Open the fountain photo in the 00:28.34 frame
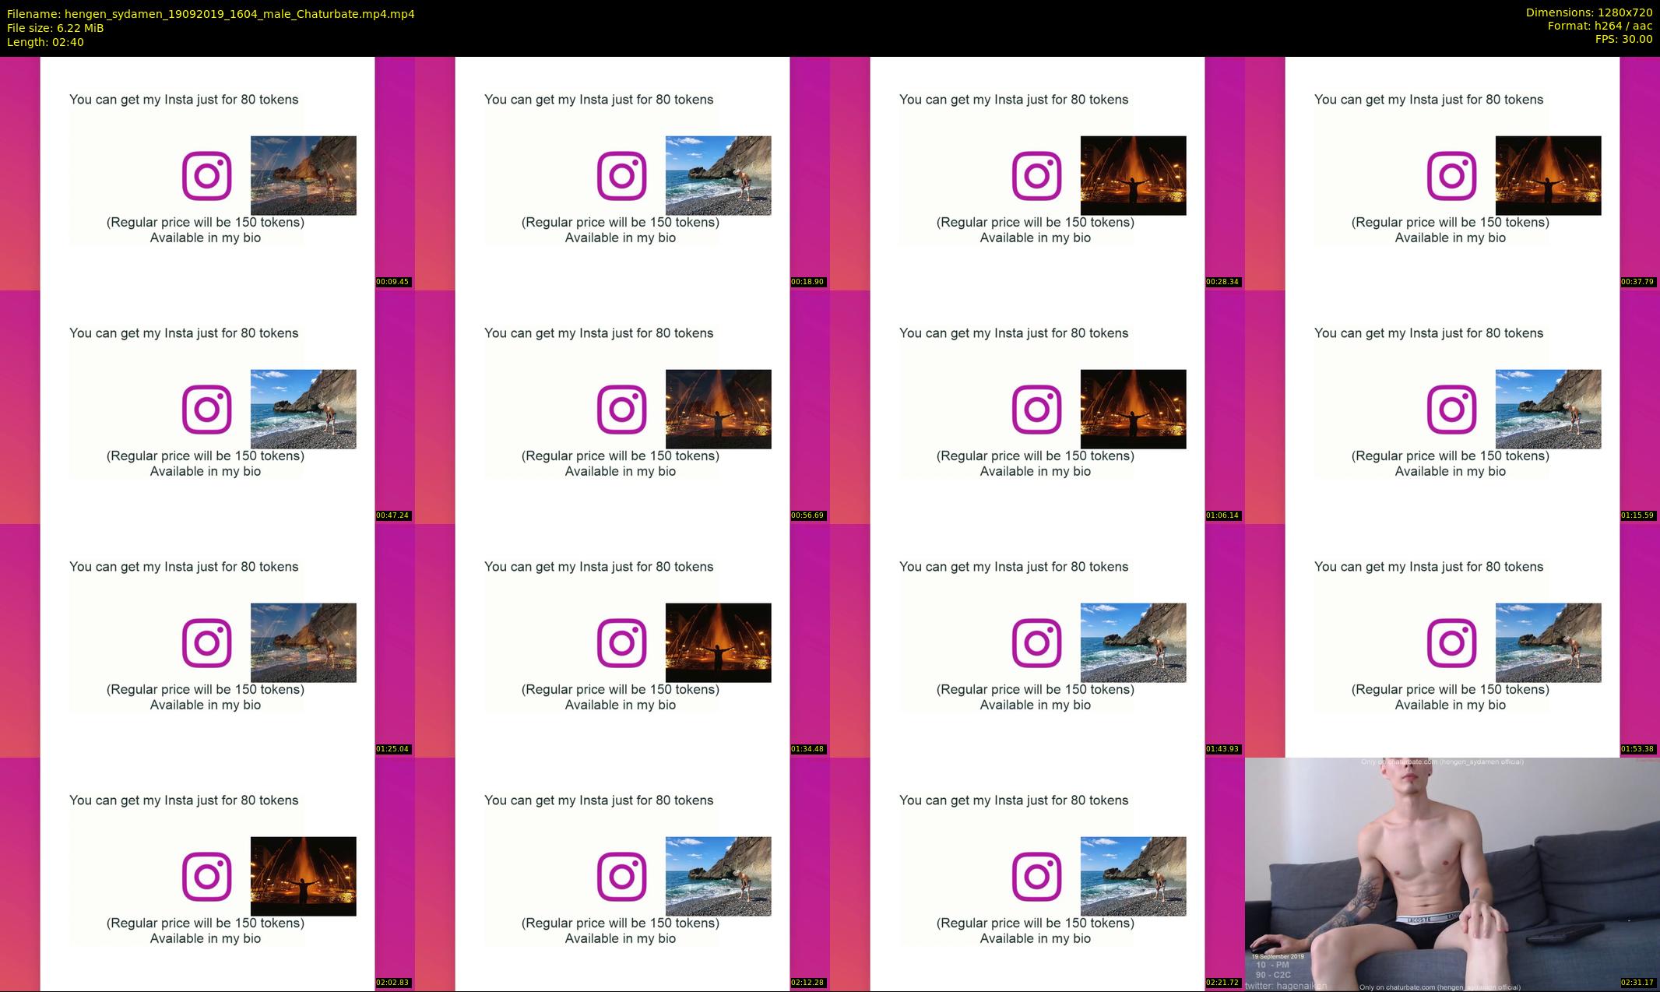The image size is (1660, 992). (1134, 176)
